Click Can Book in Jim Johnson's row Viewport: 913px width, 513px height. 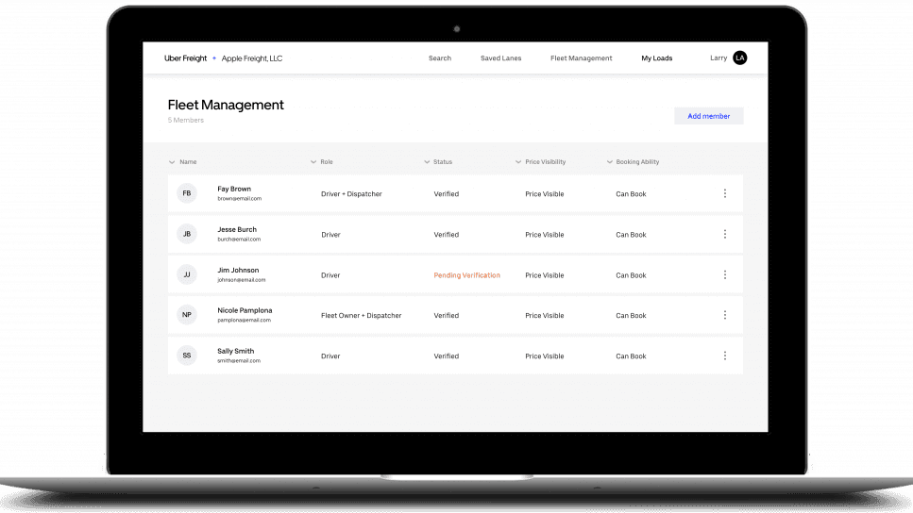click(x=632, y=275)
